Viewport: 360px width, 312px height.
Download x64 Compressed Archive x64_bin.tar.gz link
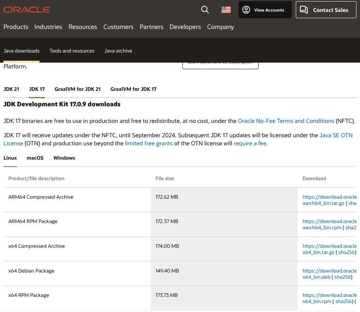pyautogui.click(x=318, y=252)
